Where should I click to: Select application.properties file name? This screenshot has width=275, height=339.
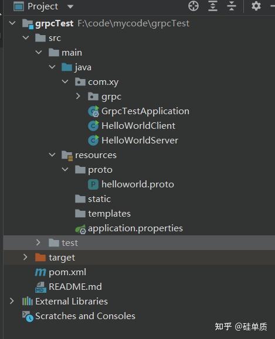[x=135, y=229]
